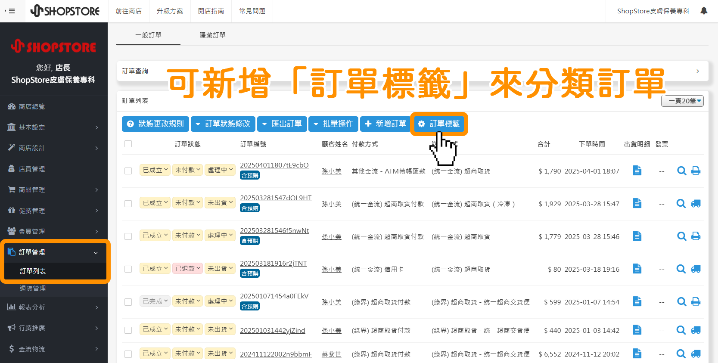Click truck shipping icon for order 202503181916r2jTNT
The image size is (718, 363).
(x=696, y=269)
